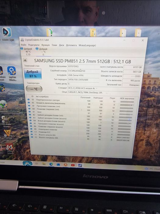
Task: Click status dot of Всього зчитувань LBA row
Action: [x=32, y=137]
